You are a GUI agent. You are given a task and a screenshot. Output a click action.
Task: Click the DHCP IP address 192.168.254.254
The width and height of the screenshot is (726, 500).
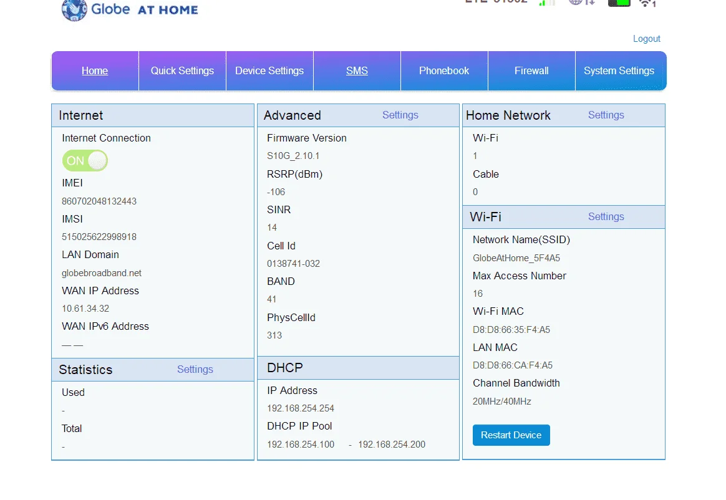(x=301, y=408)
